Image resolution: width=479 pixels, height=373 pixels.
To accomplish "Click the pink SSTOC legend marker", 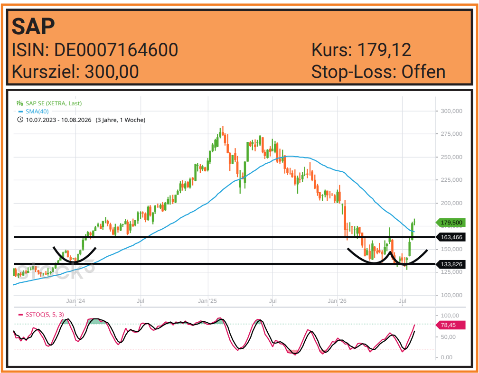I will pyautogui.click(x=20, y=315).
